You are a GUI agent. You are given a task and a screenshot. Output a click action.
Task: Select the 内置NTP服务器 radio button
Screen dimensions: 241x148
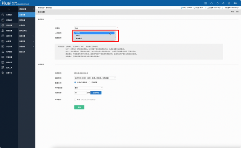coord(75,82)
